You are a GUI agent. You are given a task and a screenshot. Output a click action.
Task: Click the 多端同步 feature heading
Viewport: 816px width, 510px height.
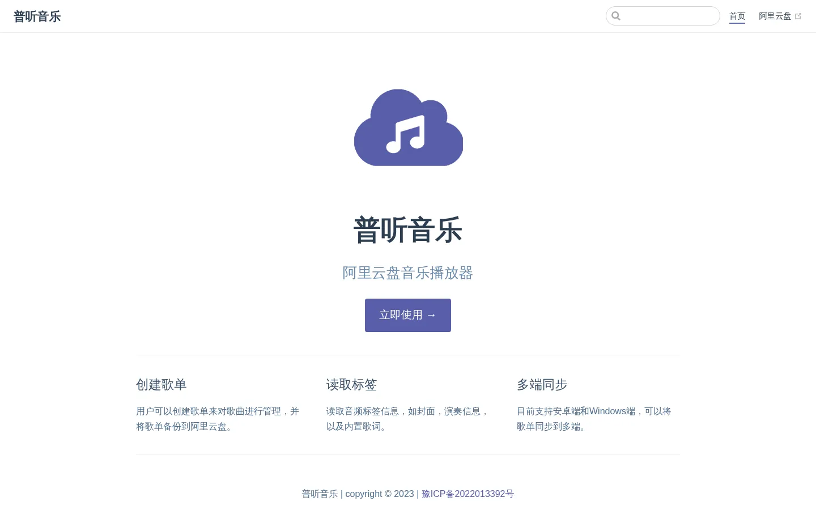point(542,385)
